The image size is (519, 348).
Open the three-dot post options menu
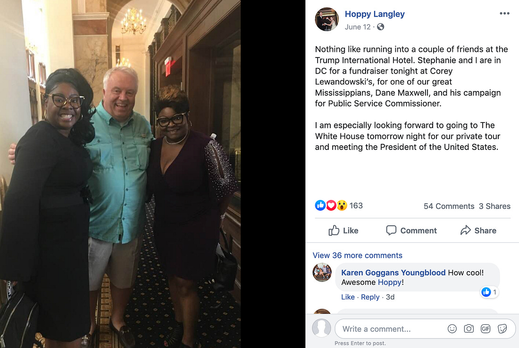(504, 14)
